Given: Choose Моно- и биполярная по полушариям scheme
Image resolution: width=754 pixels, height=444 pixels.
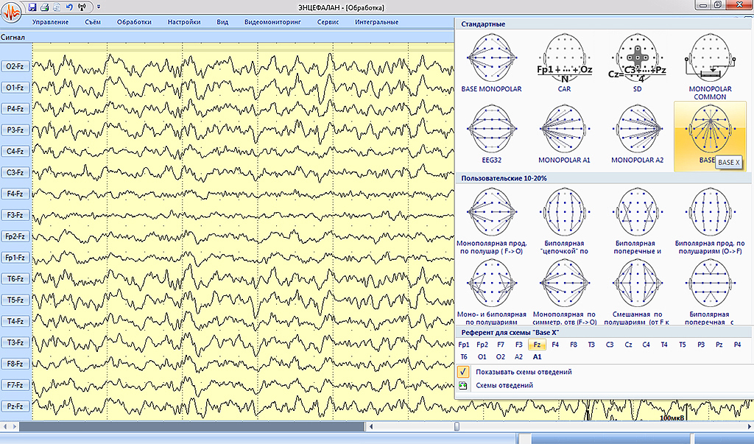Looking at the screenshot, I should pos(491,292).
